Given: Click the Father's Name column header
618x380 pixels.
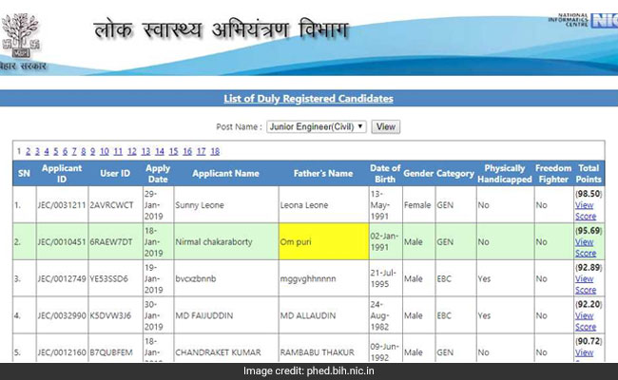Looking at the screenshot, I should click(322, 174).
